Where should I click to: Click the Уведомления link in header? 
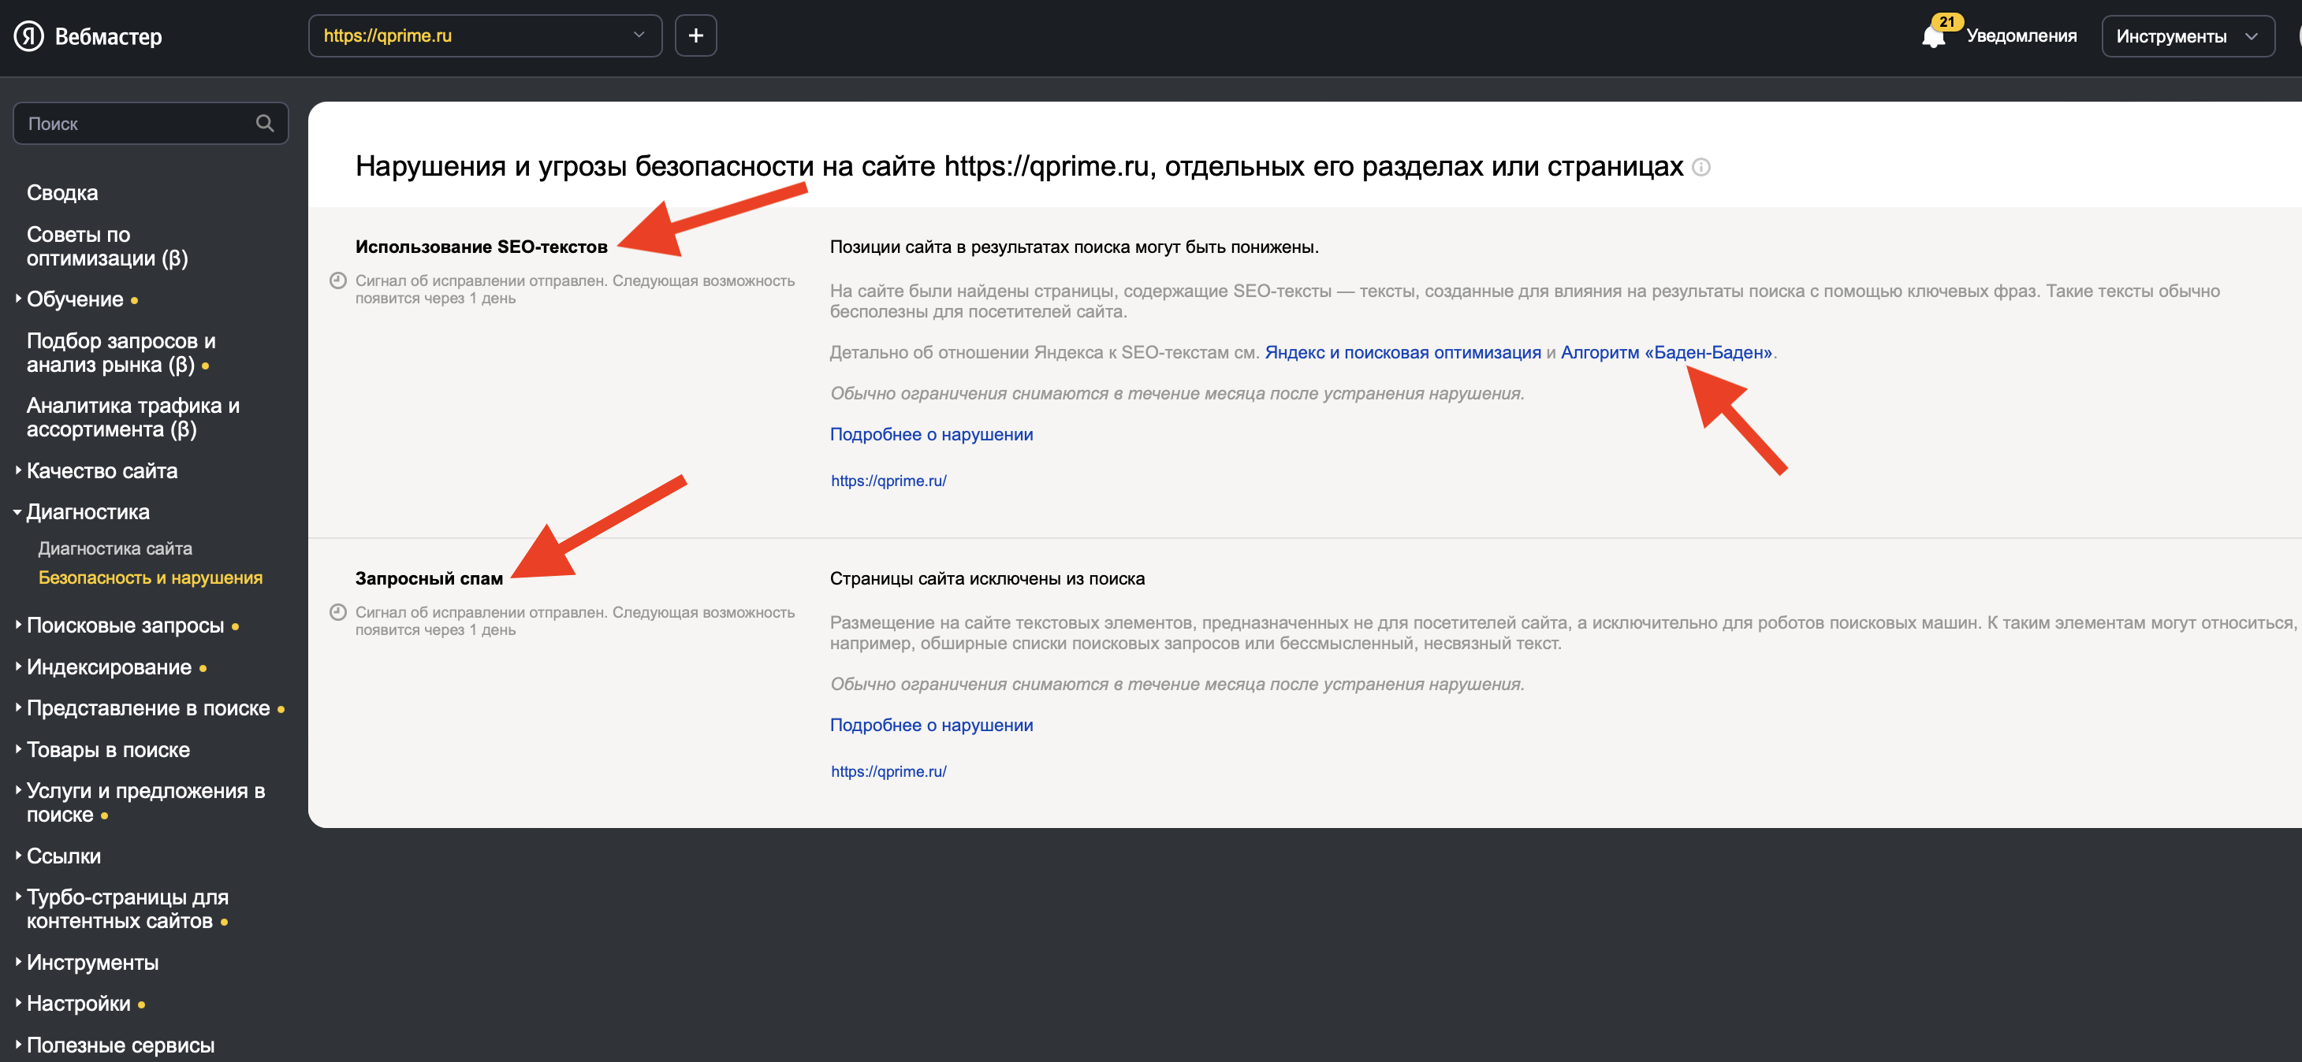[2021, 35]
